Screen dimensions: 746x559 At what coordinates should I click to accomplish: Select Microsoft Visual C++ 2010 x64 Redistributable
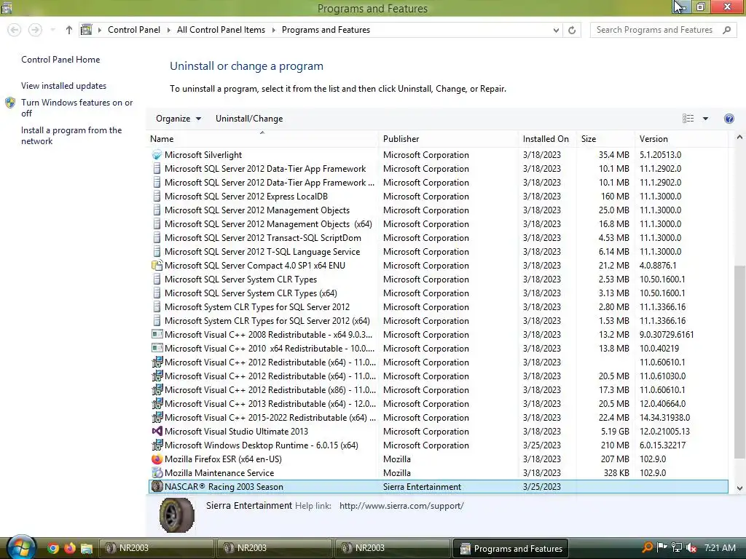[437, 349]
